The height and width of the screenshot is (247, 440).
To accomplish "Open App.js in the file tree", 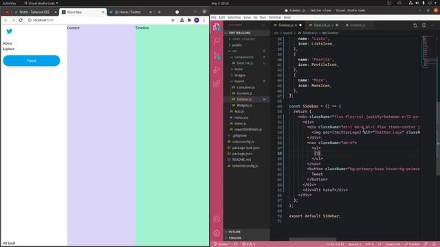I will 239,111.
